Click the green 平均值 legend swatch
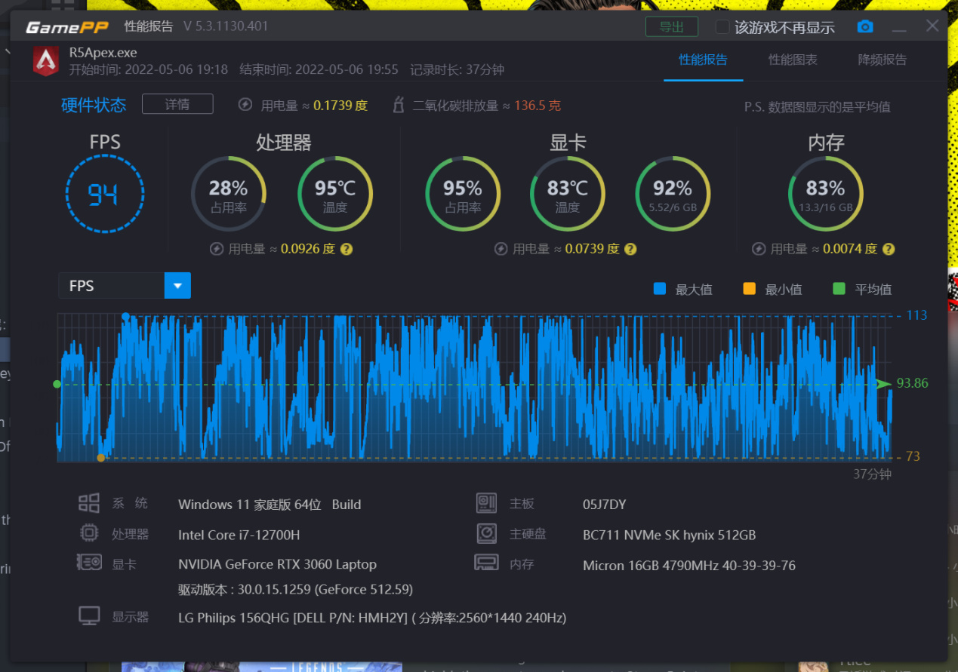The width and height of the screenshot is (958, 672). (839, 288)
